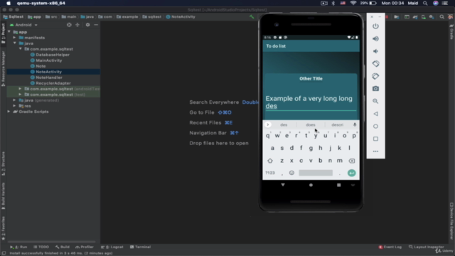Select the 'descri' keyboard suggestion
The image size is (455, 256).
pyautogui.click(x=337, y=125)
